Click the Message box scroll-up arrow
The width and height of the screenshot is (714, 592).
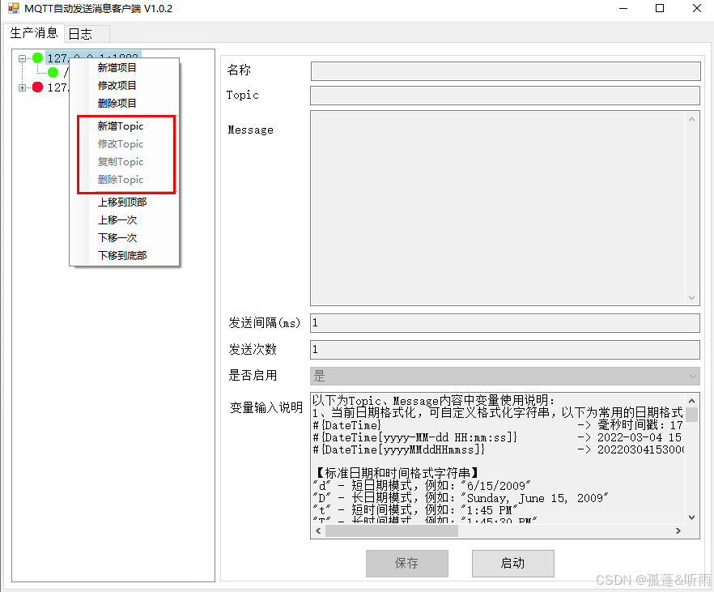click(x=691, y=119)
